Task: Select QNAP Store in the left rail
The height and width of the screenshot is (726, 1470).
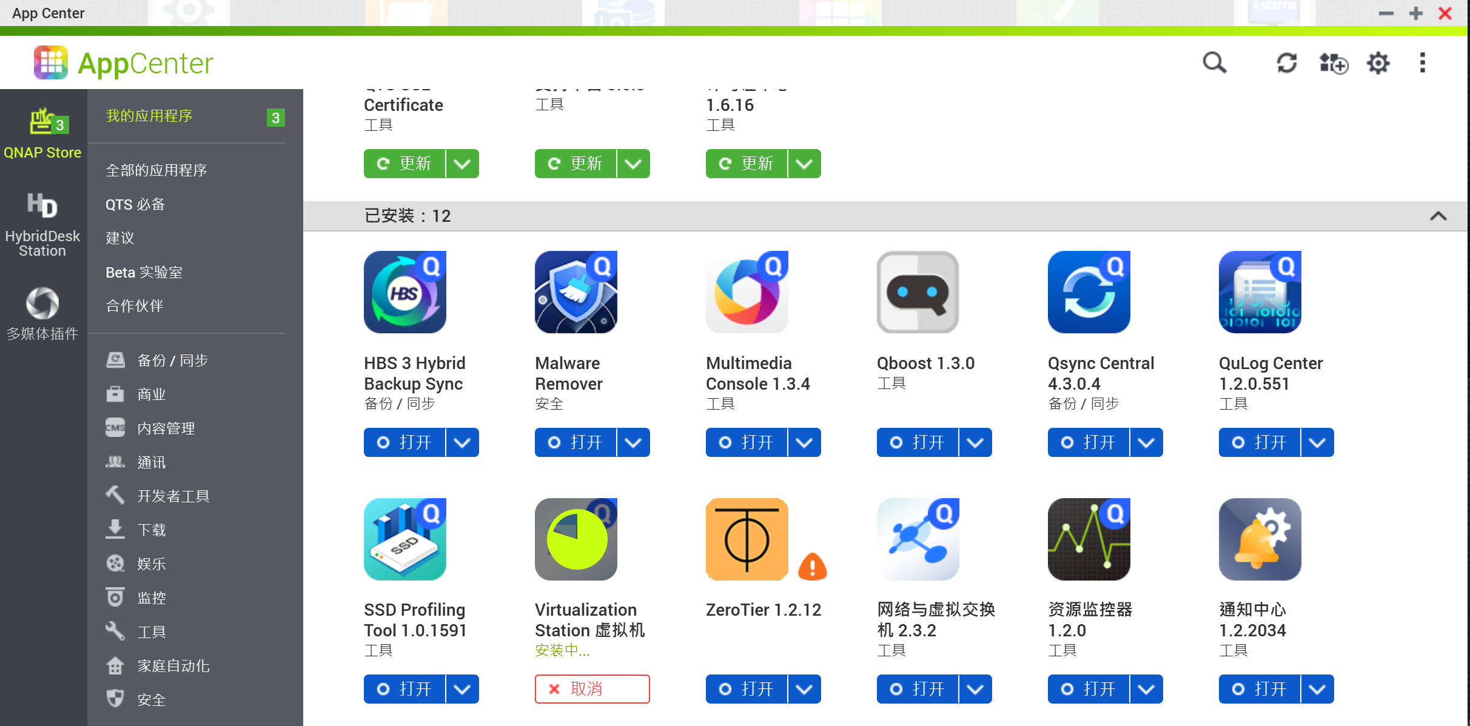Action: (42, 135)
